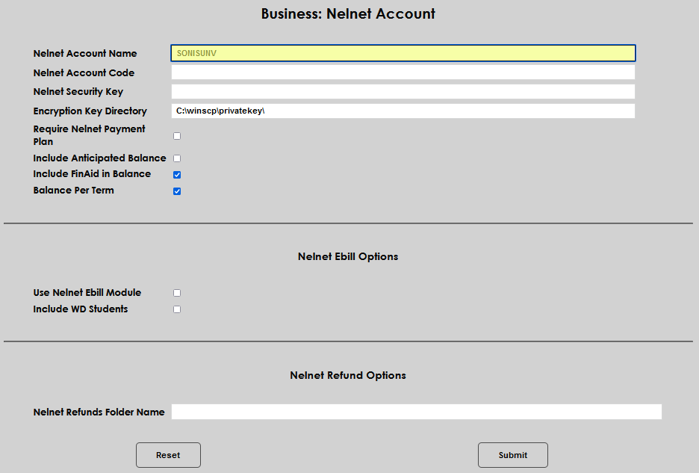The height and width of the screenshot is (473, 699).
Task: Click the Nelnet Refunds Folder Name field
Action: 416,411
